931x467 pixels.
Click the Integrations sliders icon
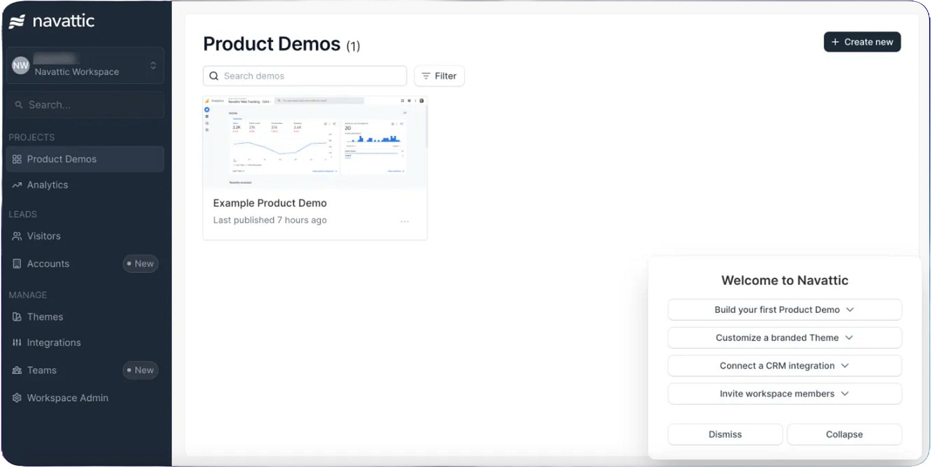click(17, 342)
